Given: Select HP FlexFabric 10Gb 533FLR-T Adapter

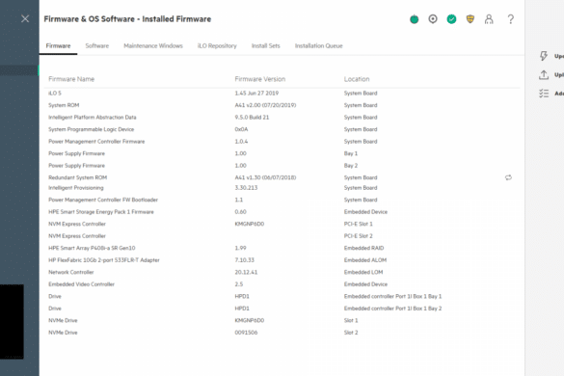Looking at the screenshot, I should 104,260.
